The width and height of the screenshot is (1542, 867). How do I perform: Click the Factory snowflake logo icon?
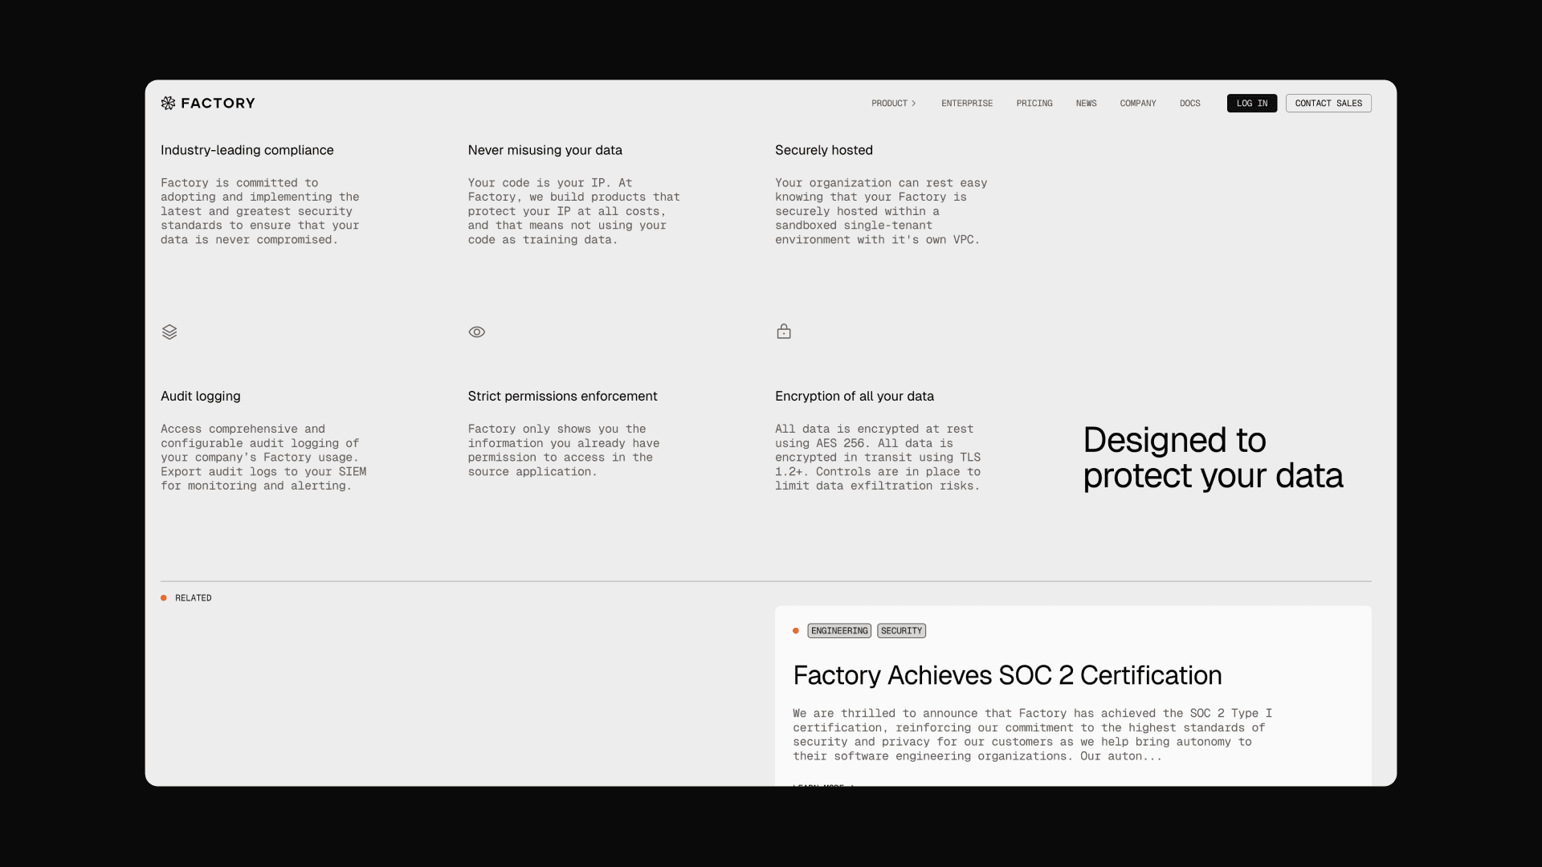pos(168,103)
